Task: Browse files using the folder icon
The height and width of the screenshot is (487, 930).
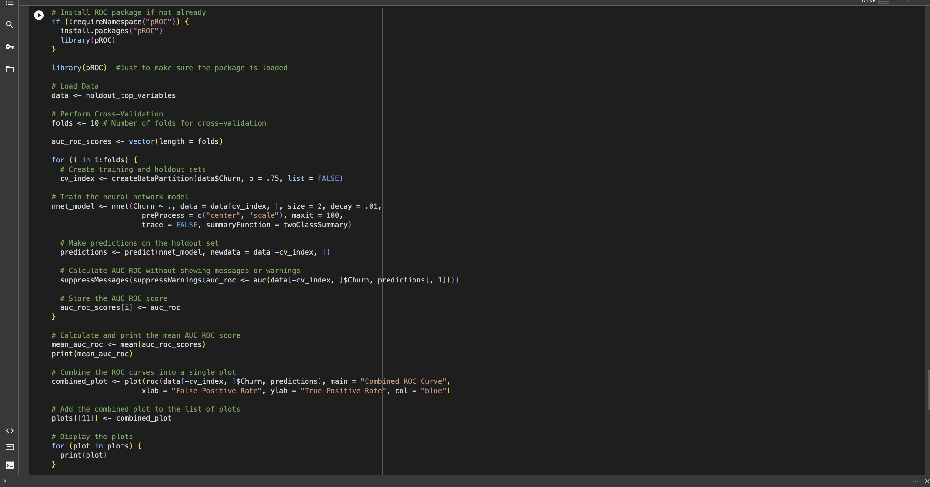Action: coord(10,70)
